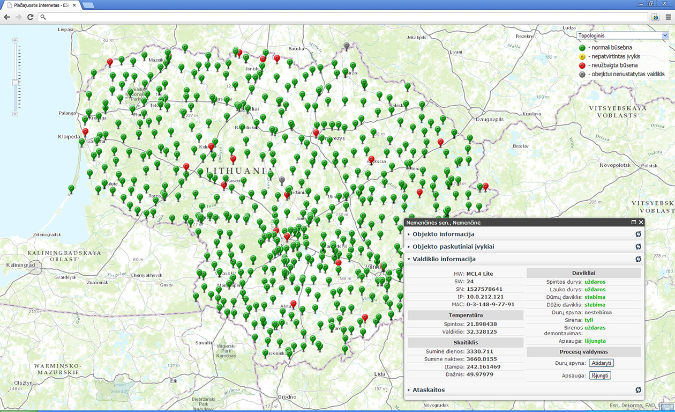
Task: Refresh the Objekto informacija section
Action: point(638,234)
